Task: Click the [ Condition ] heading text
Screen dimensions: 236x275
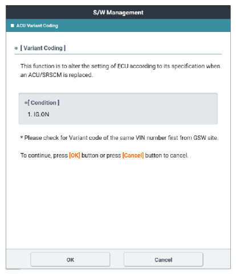Action: click(x=43, y=103)
